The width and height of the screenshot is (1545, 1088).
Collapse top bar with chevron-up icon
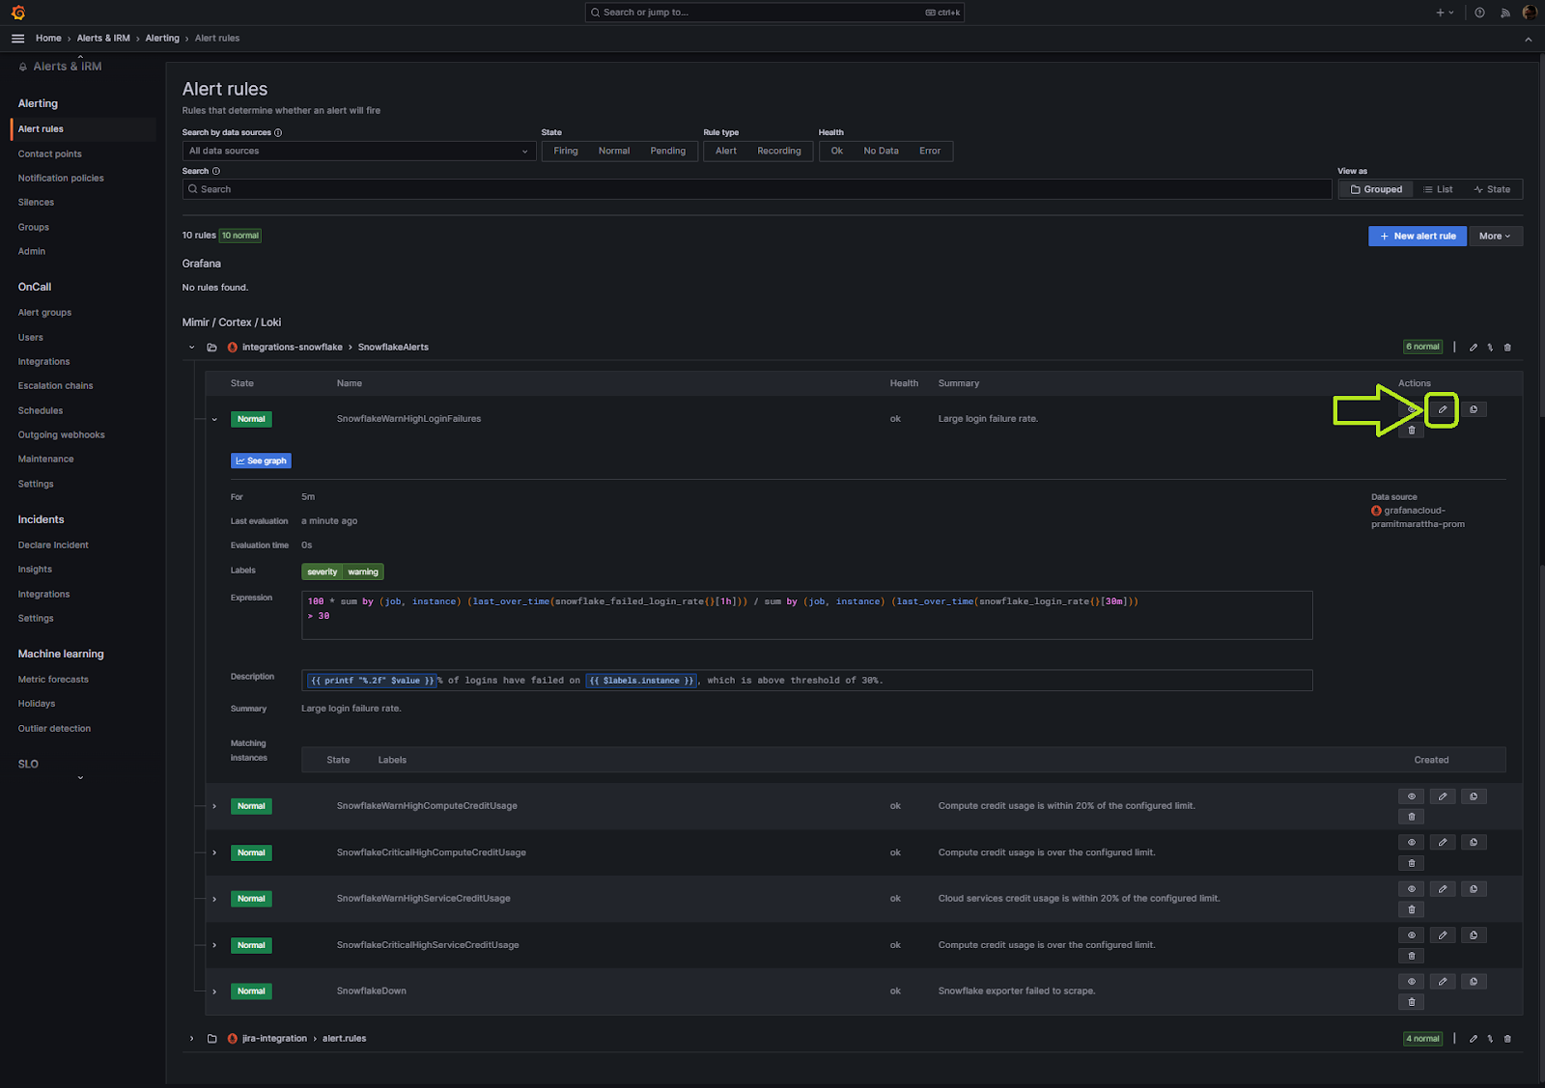click(x=1528, y=40)
